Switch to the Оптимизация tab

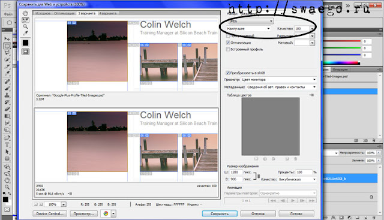(x=64, y=13)
